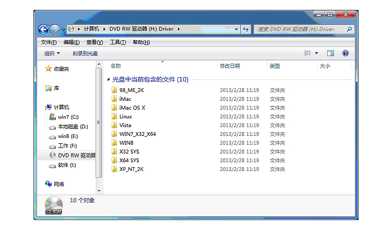The image size is (392, 230).
Task: Open the 组织 dropdown
Action: (52, 53)
